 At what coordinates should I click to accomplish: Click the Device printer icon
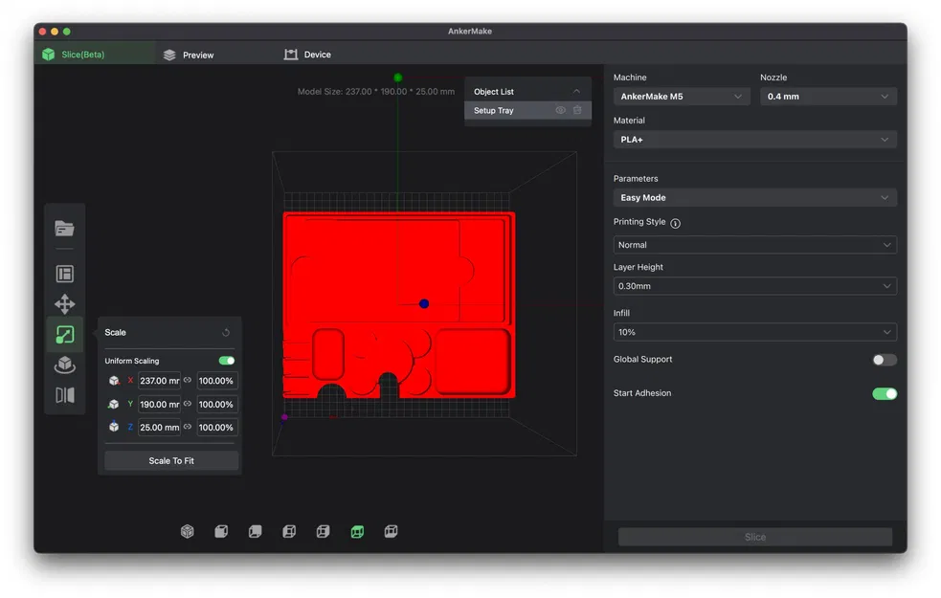[x=291, y=55]
